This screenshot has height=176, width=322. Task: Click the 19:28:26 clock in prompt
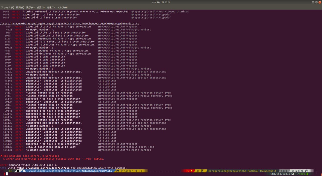tap(297, 171)
